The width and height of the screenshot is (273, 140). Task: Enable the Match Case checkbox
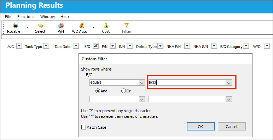coord(84,127)
